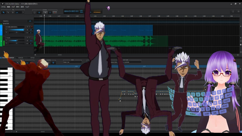Image resolution: width=242 pixels, height=136 pixels.
Task: Solo the 3 Audio track
Action: click(x=30, y=38)
